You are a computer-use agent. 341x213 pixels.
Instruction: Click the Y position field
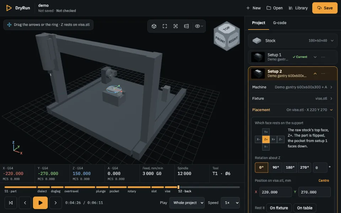point(314,192)
